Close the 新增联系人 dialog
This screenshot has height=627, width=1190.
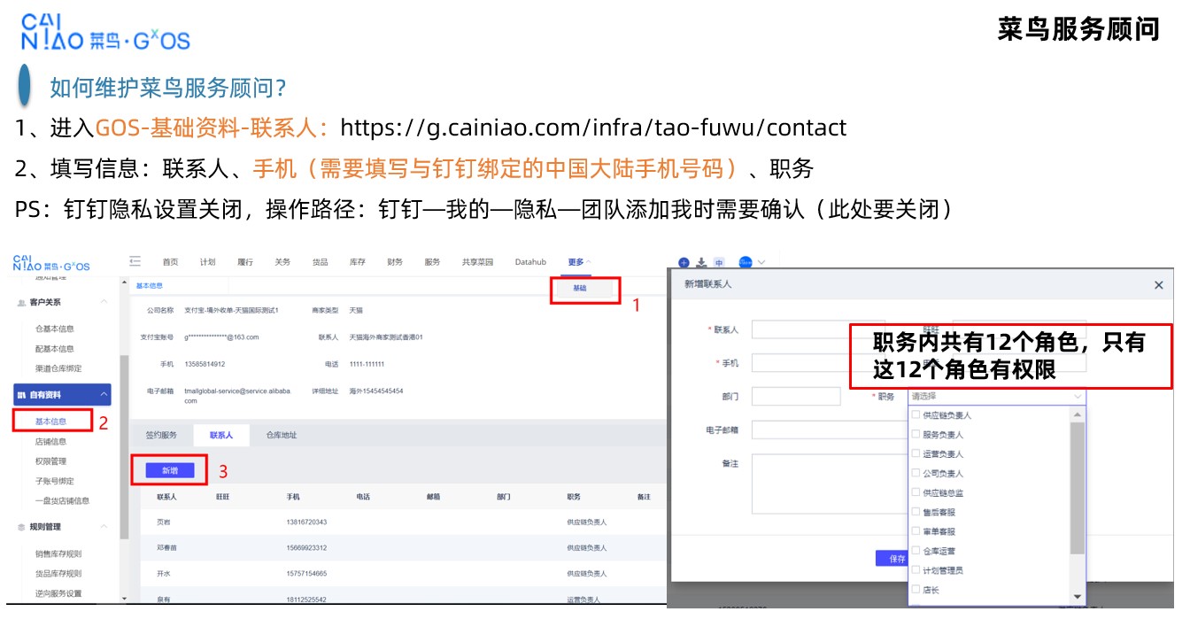point(1159,285)
